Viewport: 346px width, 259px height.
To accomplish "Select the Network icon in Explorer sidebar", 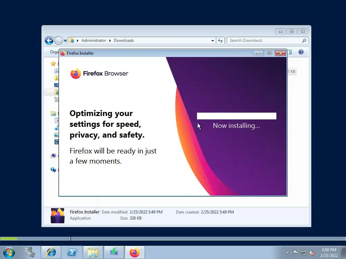I will coord(53,170).
